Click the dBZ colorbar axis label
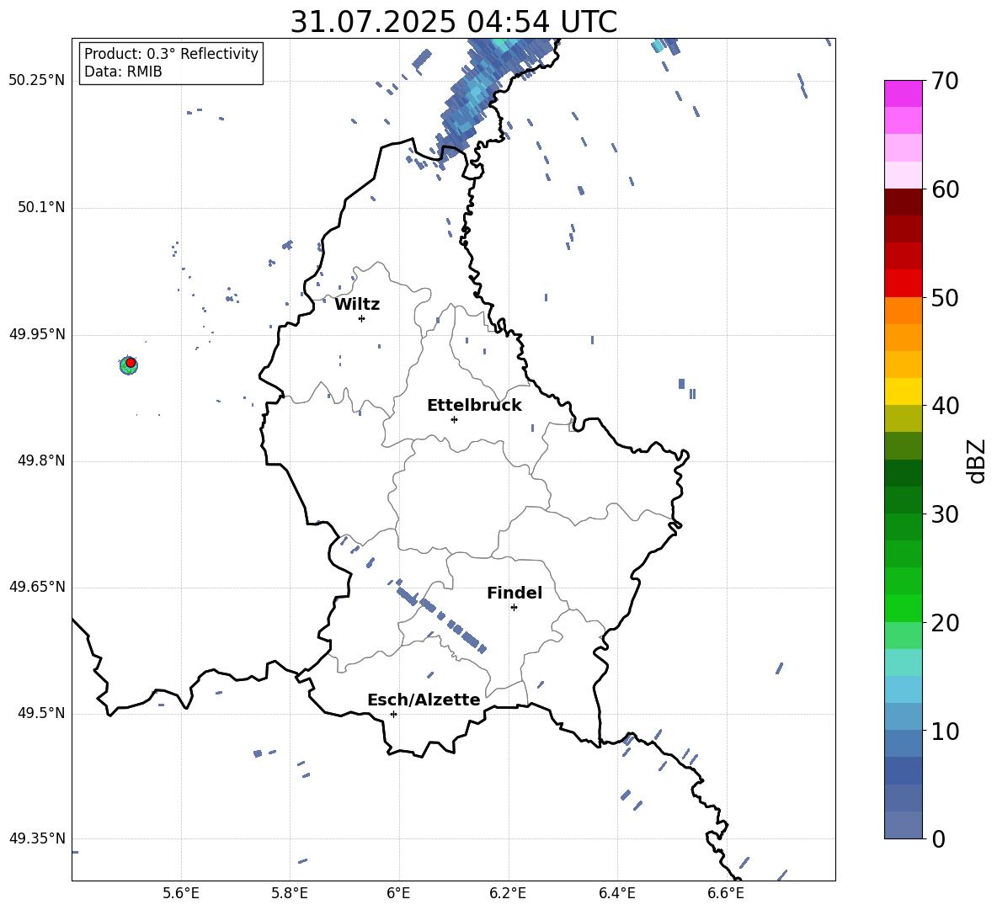Image resolution: width=997 pixels, height=910 pixels. (x=978, y=460)
